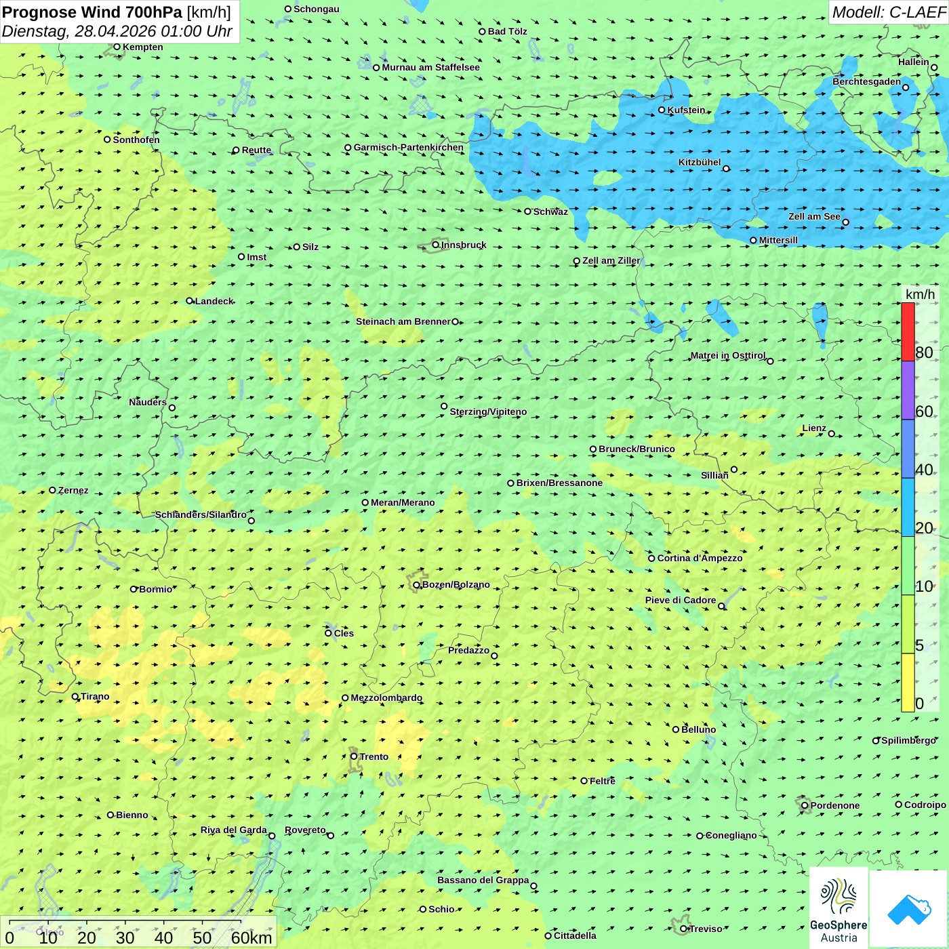Click the 'Steinach am Brenner' label
949x949 pixels.
pyautogui.click(x=403, y=321)
